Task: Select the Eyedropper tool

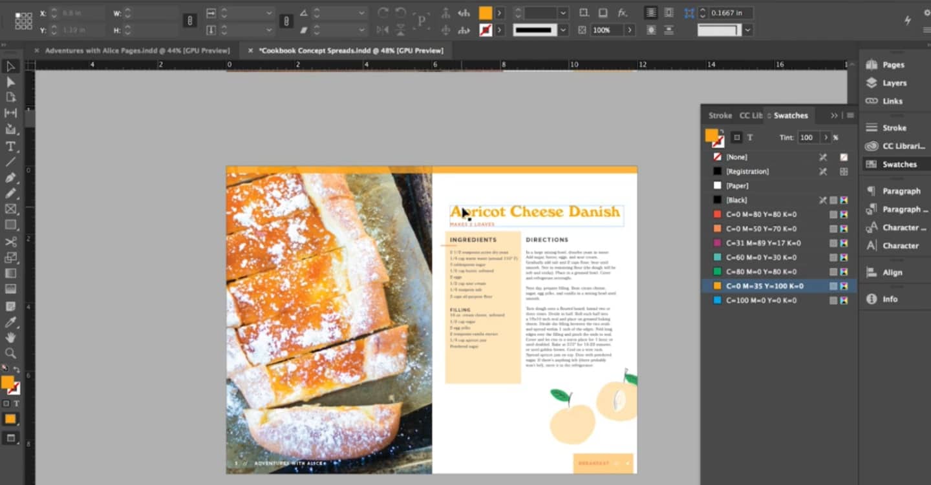Action: [10, 322]
